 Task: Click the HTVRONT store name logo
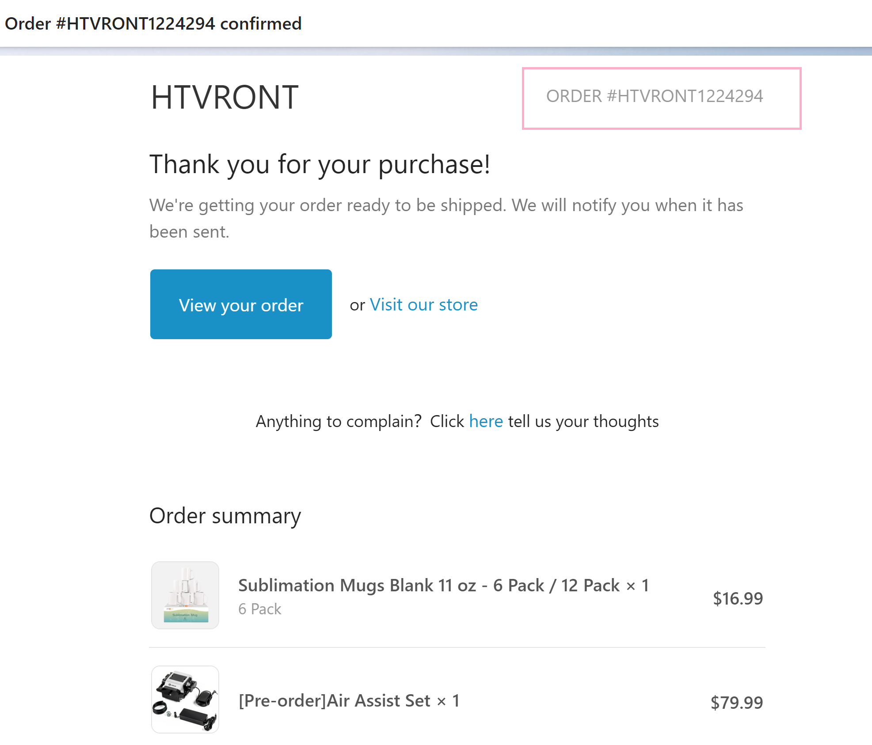point(225,97)
